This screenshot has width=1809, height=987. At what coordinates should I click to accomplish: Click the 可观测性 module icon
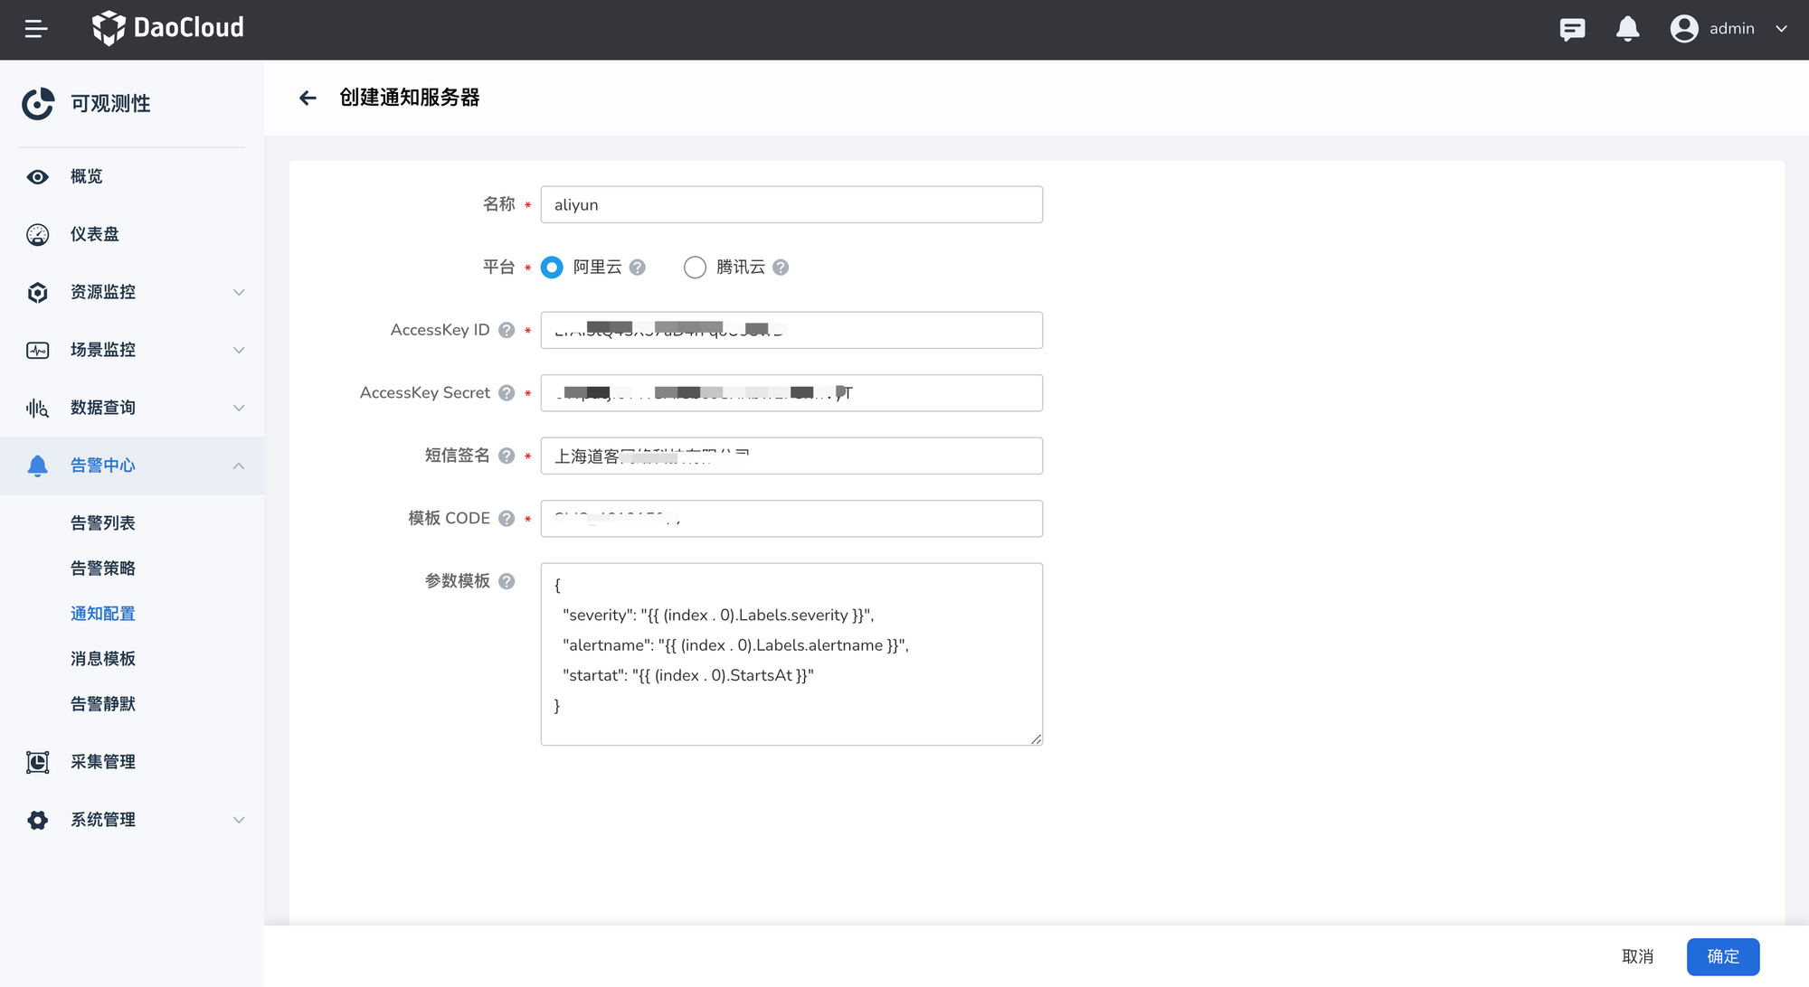pos(38,104)
